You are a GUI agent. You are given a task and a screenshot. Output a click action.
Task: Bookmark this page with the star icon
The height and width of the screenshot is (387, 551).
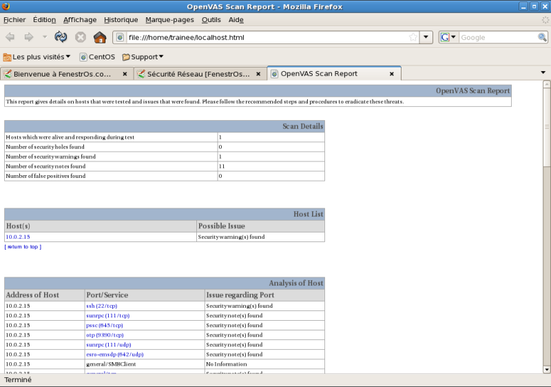pyautogui.click(x=413, y=37)
